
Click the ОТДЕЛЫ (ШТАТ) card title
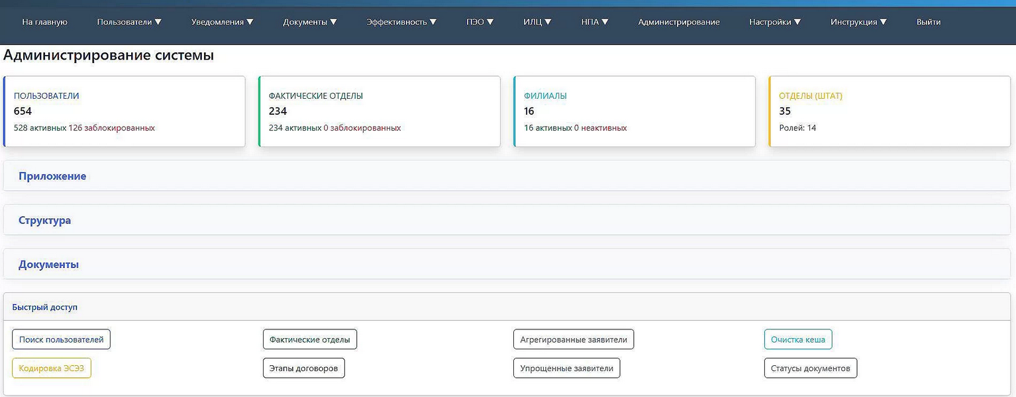point(811,95)
